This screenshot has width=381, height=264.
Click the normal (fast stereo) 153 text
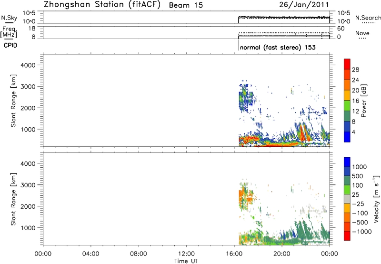click(278, 47)
